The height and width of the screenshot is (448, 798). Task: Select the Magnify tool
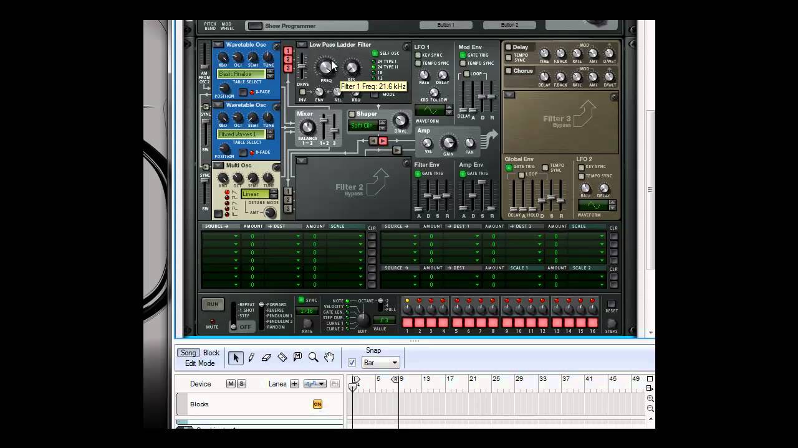(314, 357)
